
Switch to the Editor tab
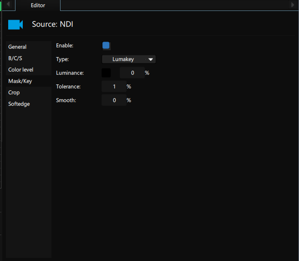pos(38,5)
